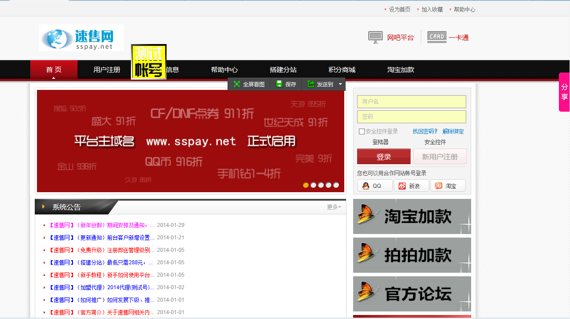The image size is (570, 319).
Task: Select the second carousel dot indicator
Action: coord(313,185)
